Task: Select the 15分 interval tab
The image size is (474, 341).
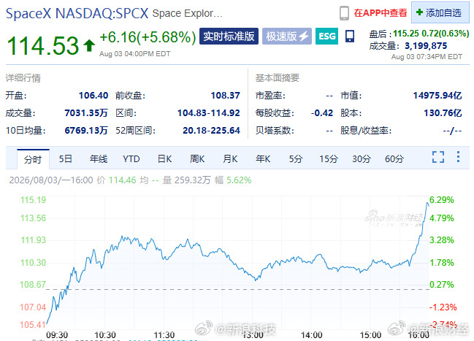Action: coord(329,158)
